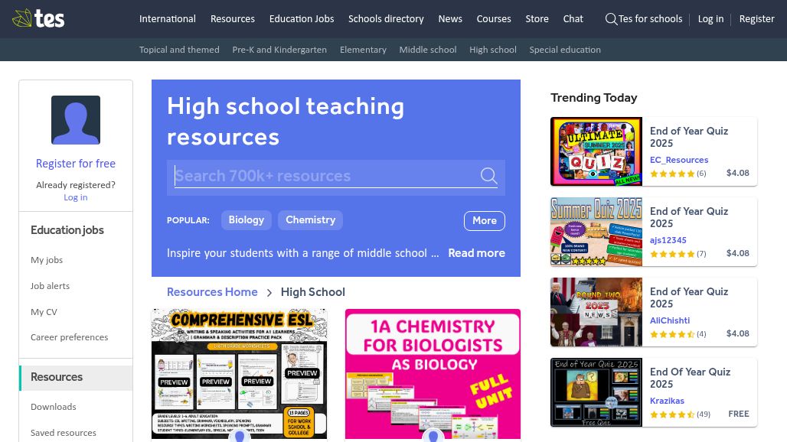Open End of Year Quiz 2025 title by EC_Resources
The width and height of the screenshot is (787, 442).
coord(689,137)
